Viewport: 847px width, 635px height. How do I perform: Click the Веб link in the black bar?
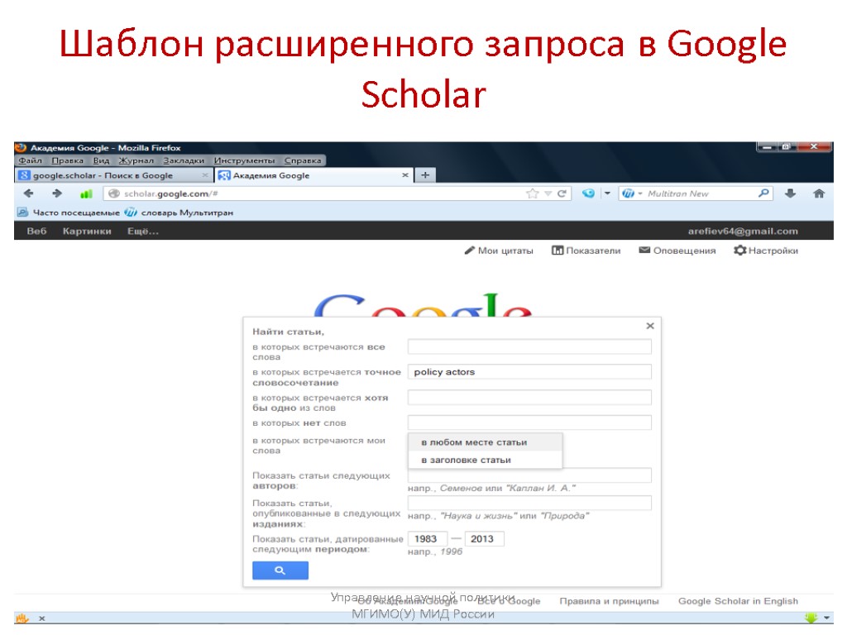point(36,232)
